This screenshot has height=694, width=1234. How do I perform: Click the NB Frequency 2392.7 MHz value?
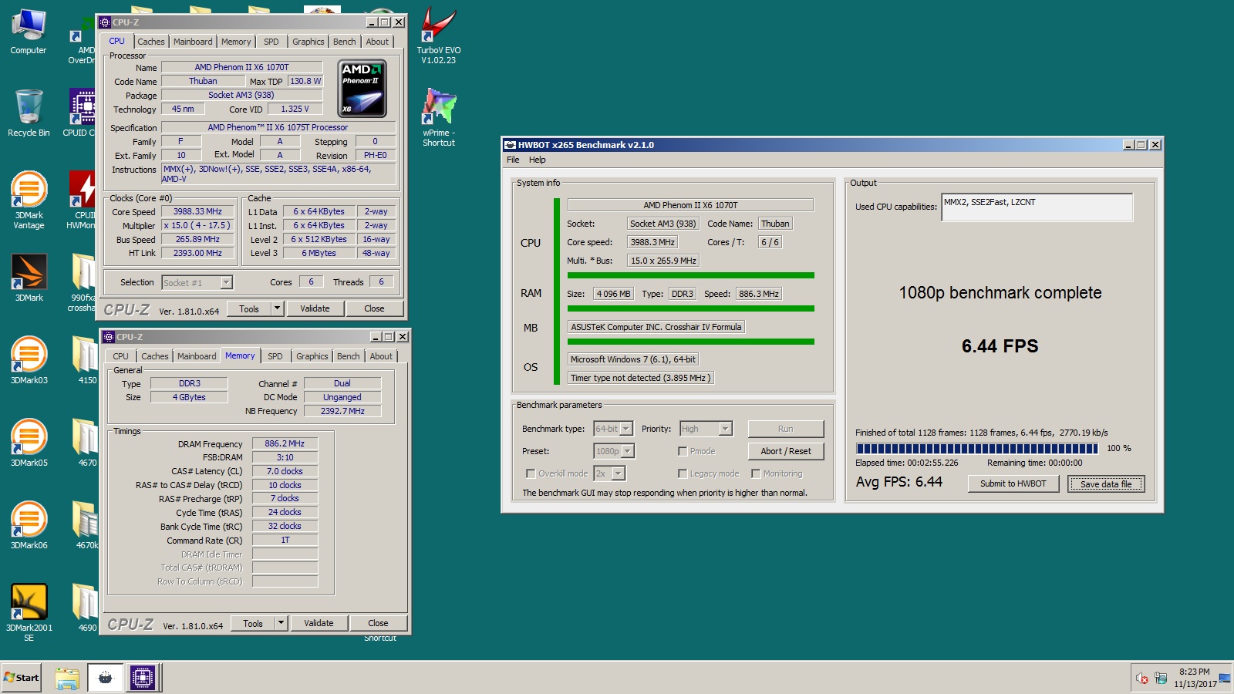click(x=342, y=411)
